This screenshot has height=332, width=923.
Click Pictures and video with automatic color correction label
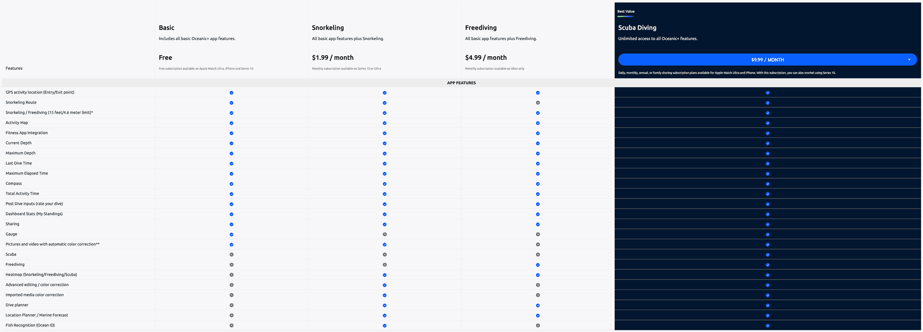53,244
